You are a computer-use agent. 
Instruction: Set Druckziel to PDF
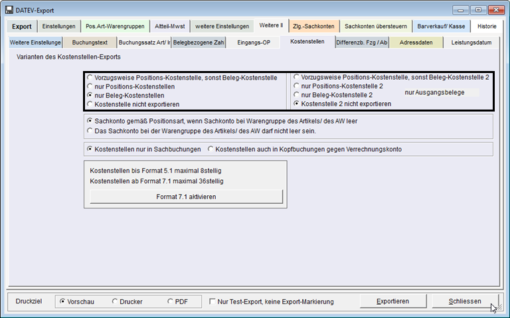pos(177,301)
